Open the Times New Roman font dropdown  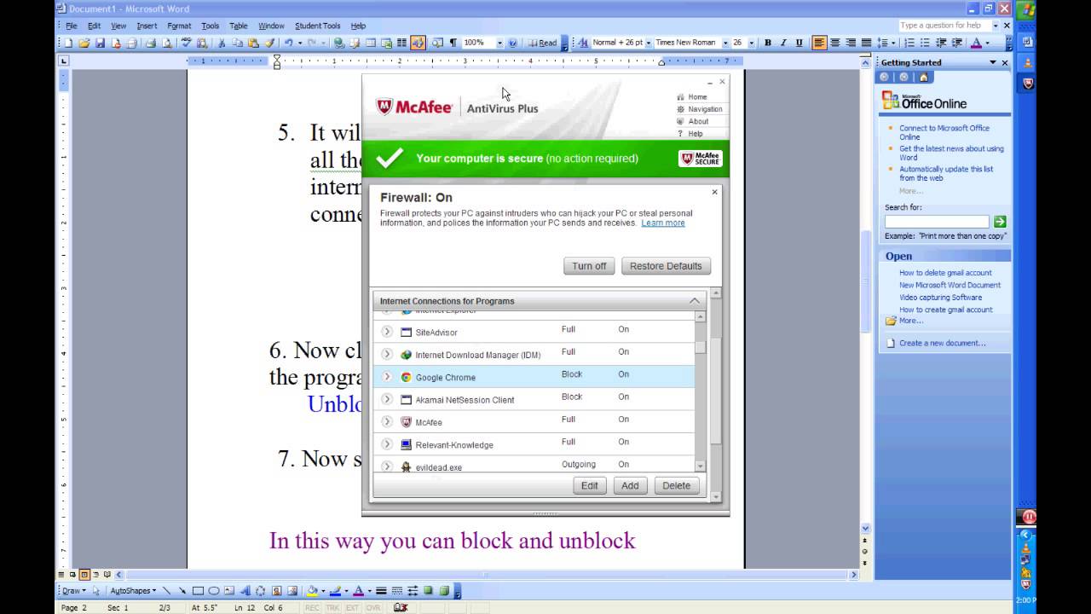[x=725, y=43]
